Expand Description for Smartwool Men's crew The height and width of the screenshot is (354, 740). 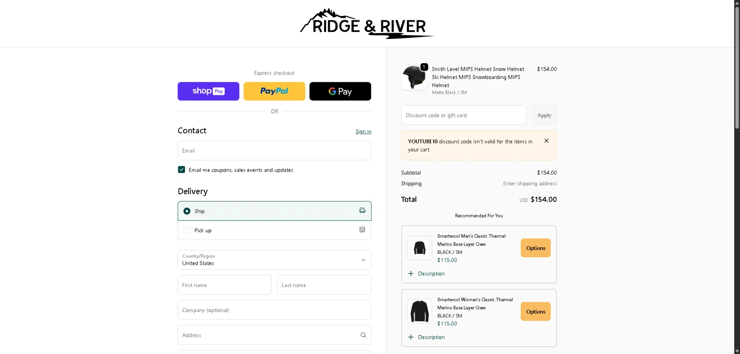click(x=426, y=274)
